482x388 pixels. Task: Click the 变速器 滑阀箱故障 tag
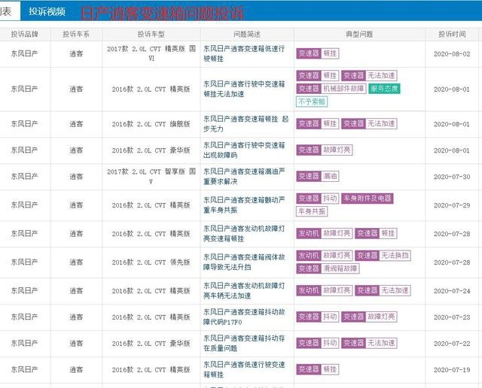point(328,268)
